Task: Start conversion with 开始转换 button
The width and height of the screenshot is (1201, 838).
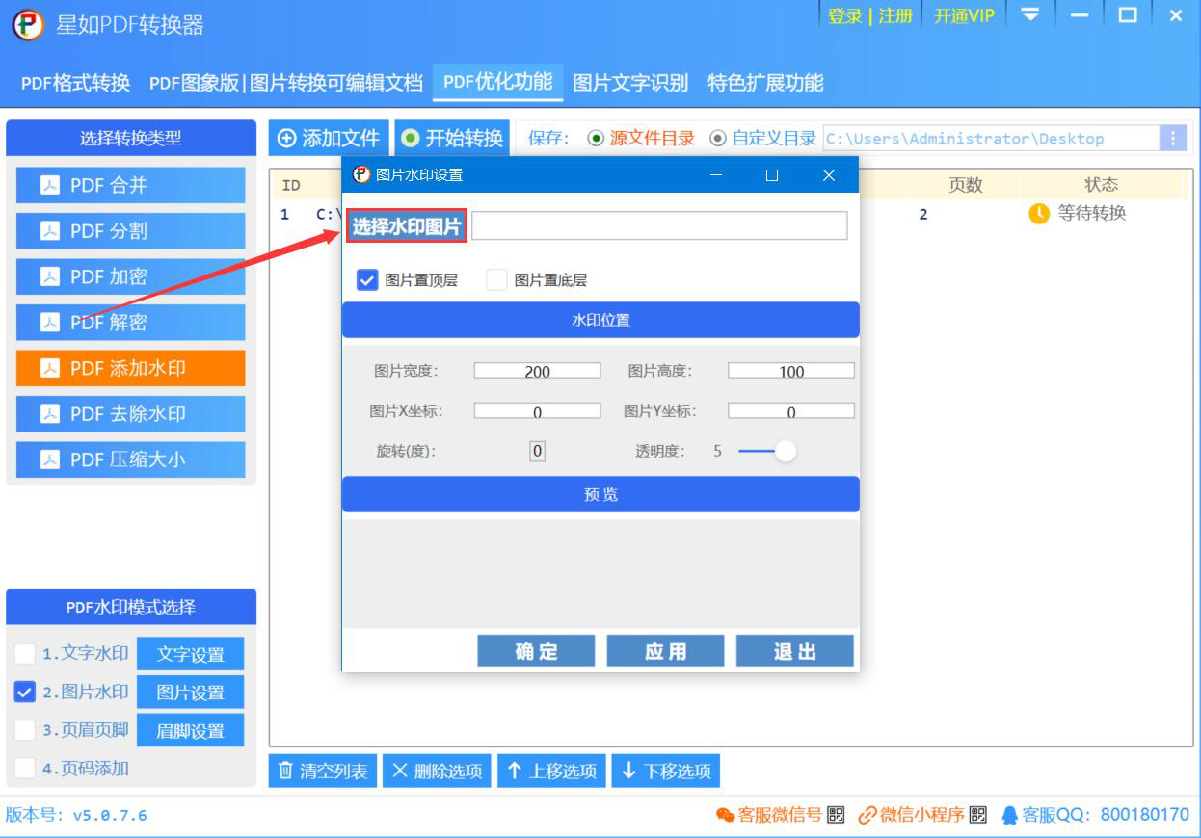Action: [x=452, y=138]
